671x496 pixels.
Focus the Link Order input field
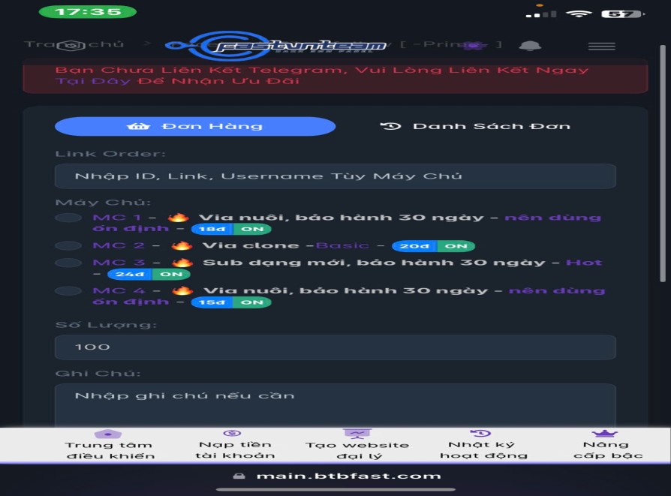335,176
